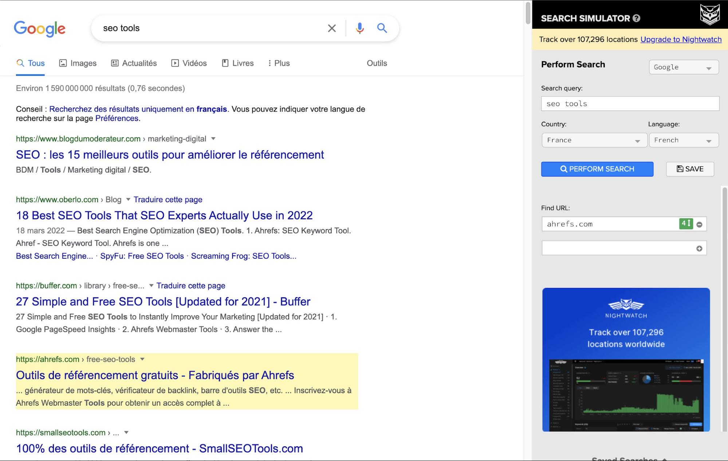Click the SAVE floppy disk icon
Screen dimensions: 728x461
click(x=680, y=169)
